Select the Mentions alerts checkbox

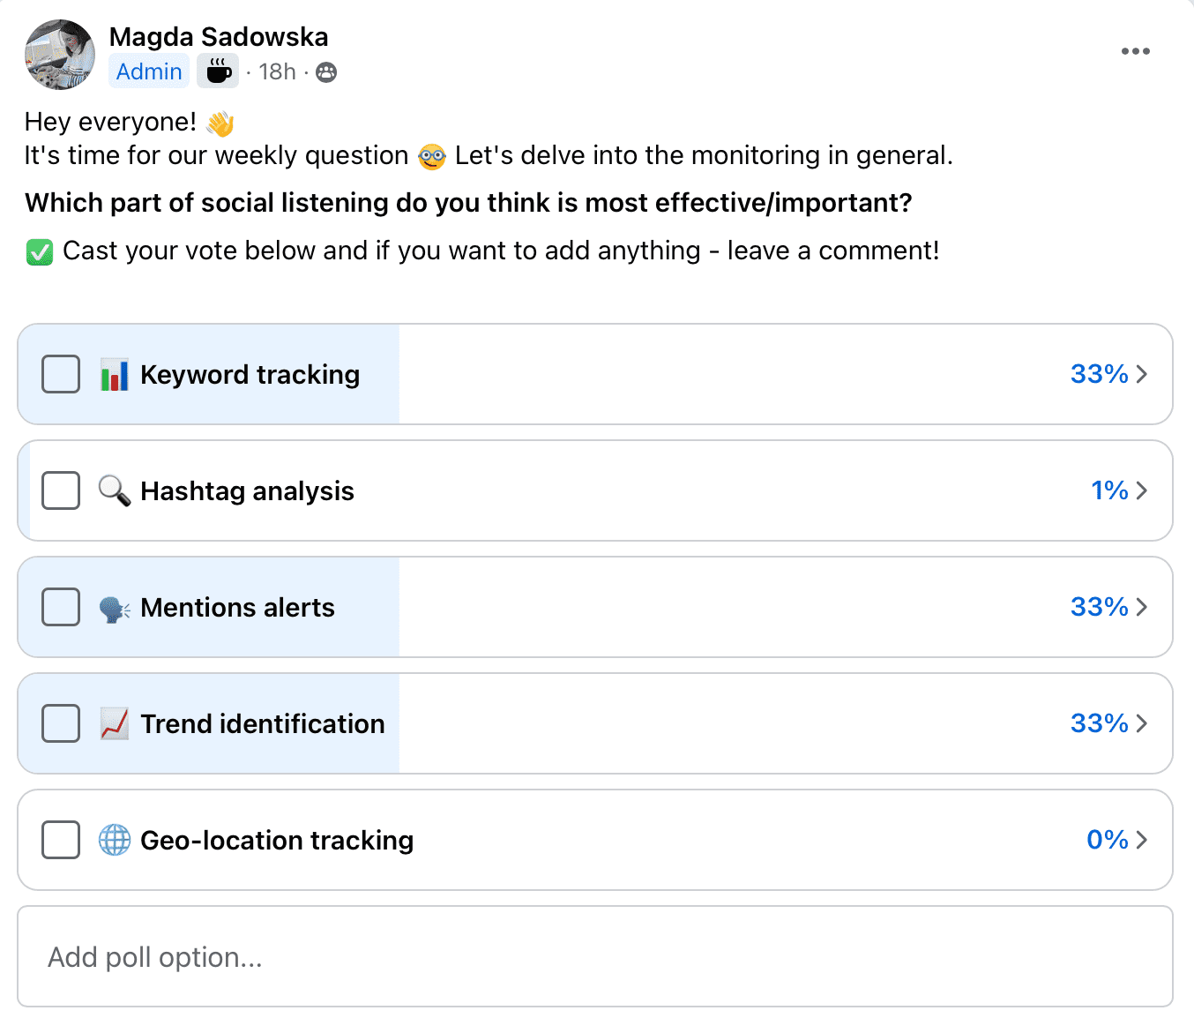(61, 607)
